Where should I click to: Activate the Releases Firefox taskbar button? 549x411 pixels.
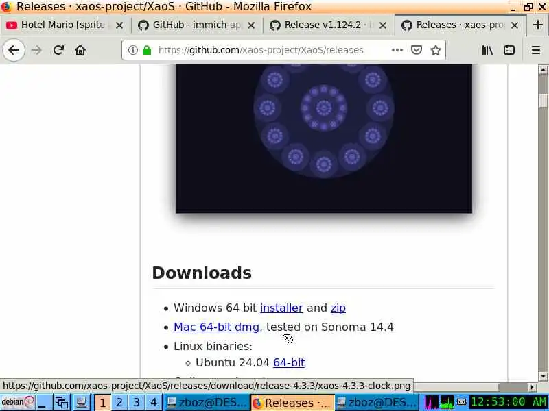tap(292, 403)
